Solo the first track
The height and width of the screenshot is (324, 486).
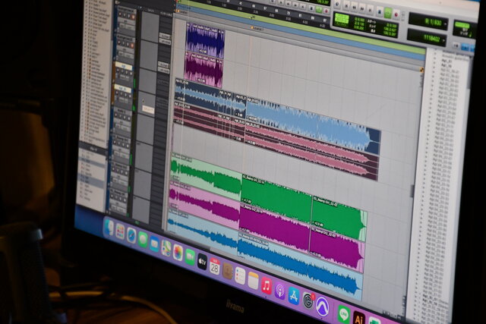coord(128,15)
